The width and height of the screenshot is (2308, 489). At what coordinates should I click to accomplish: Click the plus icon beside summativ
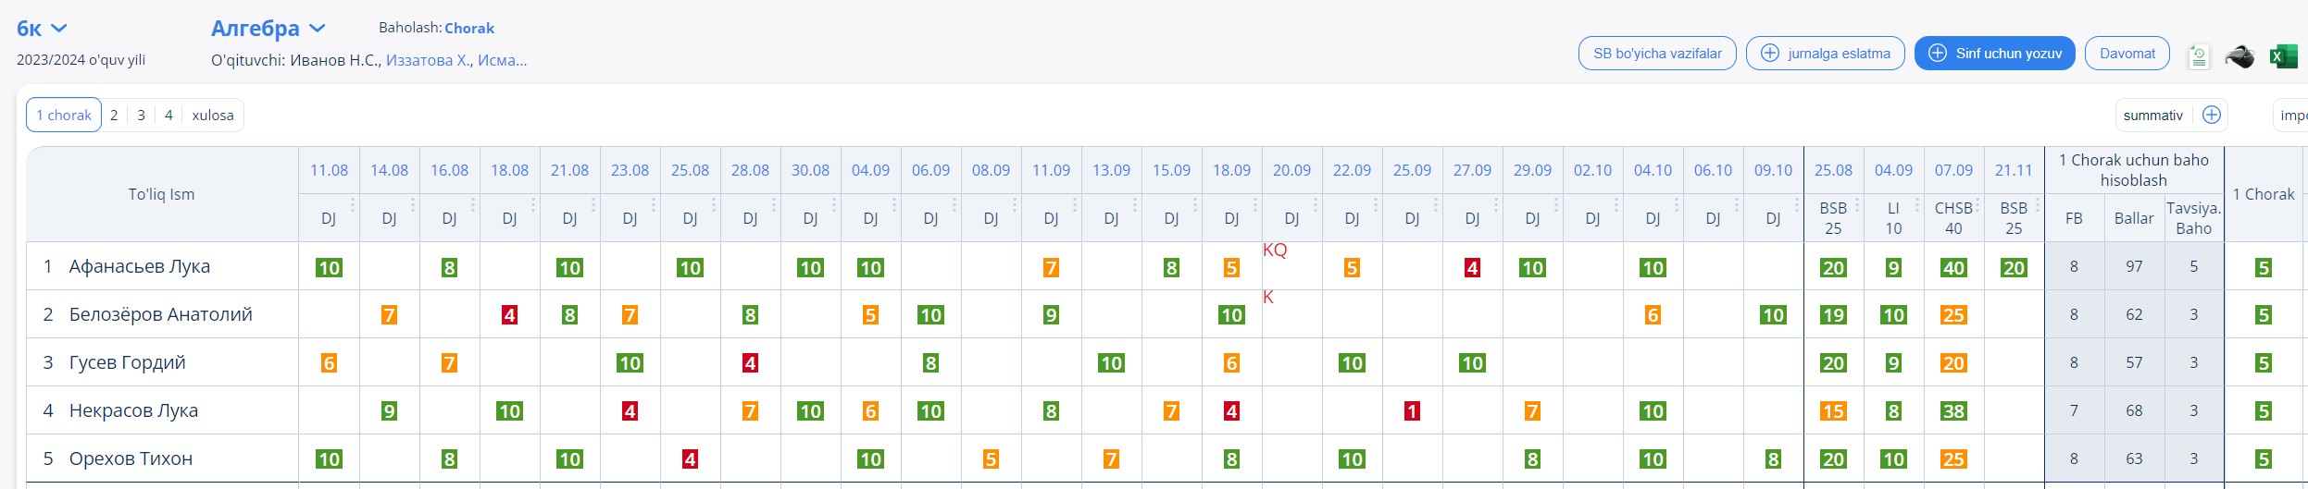click(2212, 115)
